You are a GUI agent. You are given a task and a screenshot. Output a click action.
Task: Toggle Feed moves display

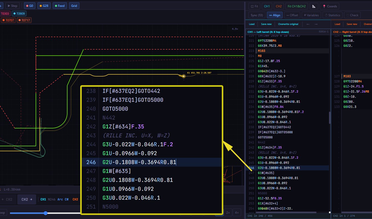[x=60, y=6]
